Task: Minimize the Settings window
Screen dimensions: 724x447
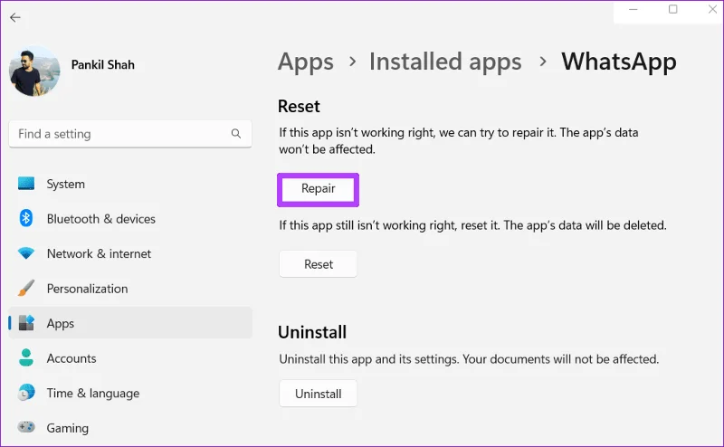Action: pyautogui.click(x=633, y=9)
